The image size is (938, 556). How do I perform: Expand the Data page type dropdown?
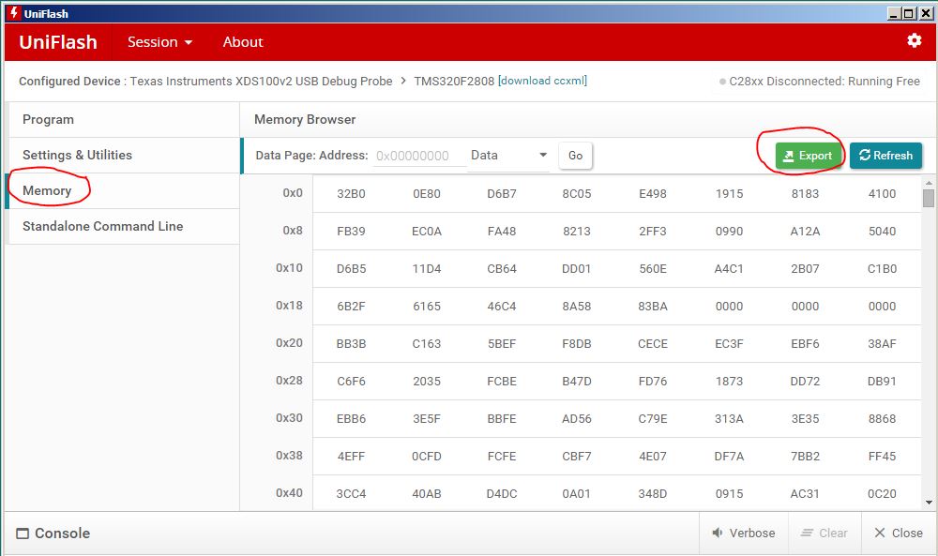508,156
